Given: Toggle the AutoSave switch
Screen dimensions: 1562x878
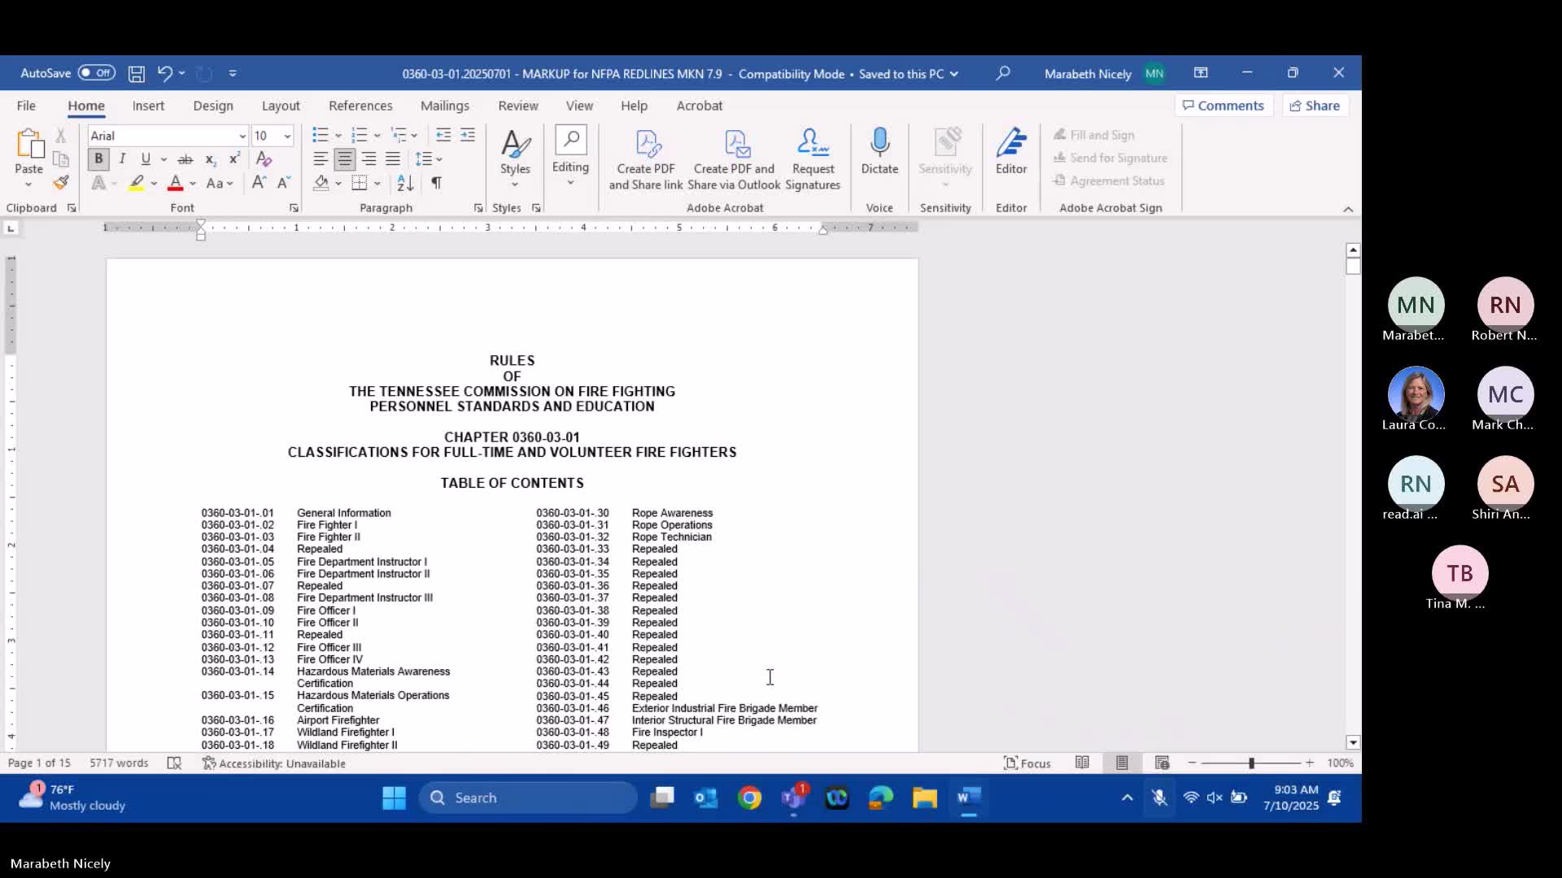Looking at the screenshot, I should click(x=97, y=73).
